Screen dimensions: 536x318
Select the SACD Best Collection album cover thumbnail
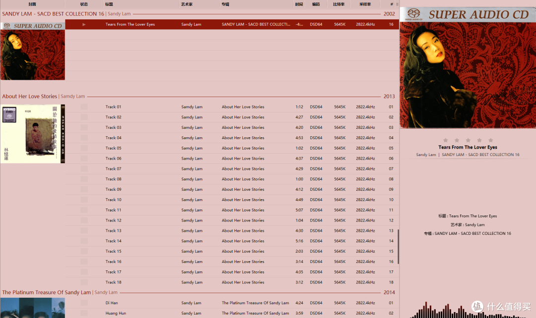pos(32,51)
